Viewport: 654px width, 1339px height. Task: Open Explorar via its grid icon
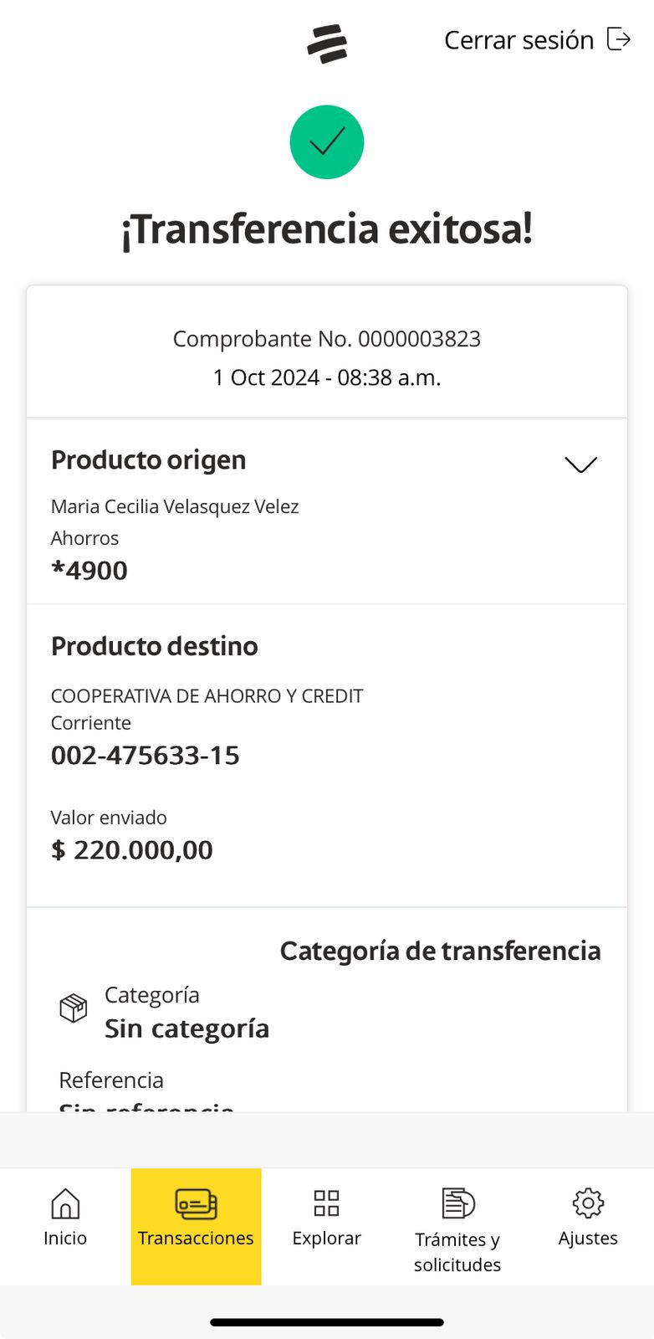tap(326, 1203)
